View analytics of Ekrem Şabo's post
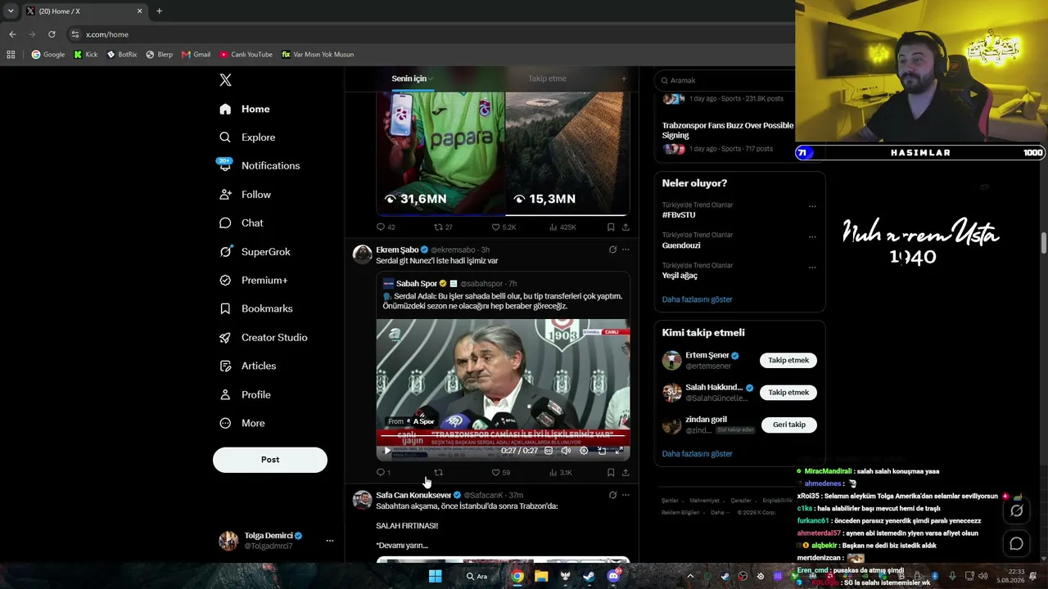The height and width of the screenshot is (589, 1048). point(561,473)
